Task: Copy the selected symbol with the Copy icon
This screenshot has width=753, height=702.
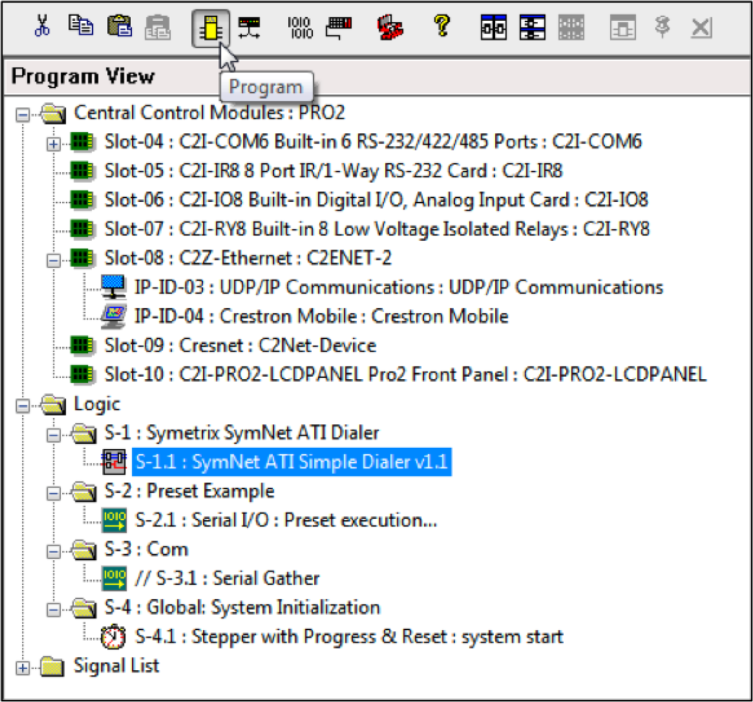Action: click(x=81, y=26)
